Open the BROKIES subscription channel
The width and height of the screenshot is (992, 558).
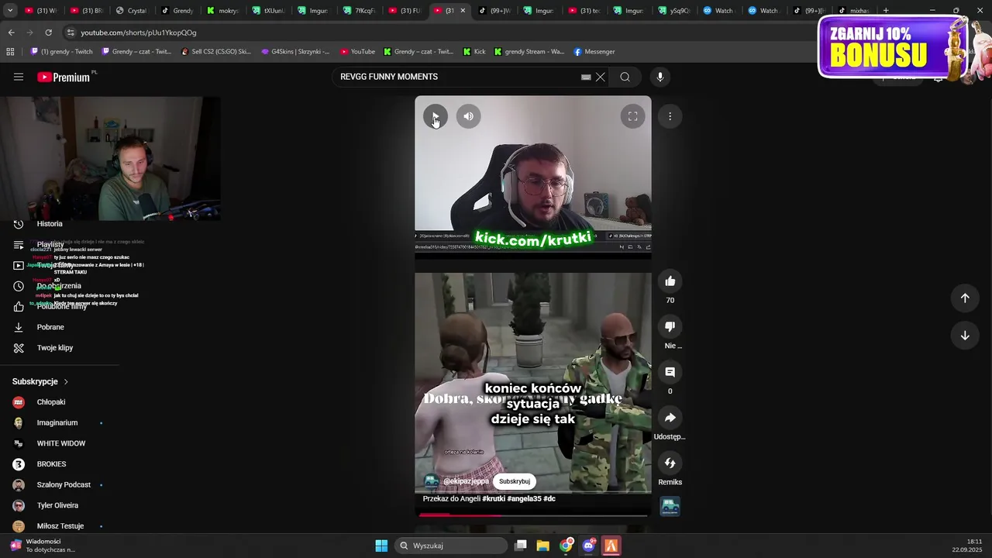[x=51, y=464]
